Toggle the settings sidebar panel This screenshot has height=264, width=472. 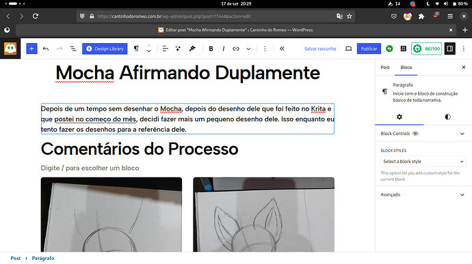[449, 48]
